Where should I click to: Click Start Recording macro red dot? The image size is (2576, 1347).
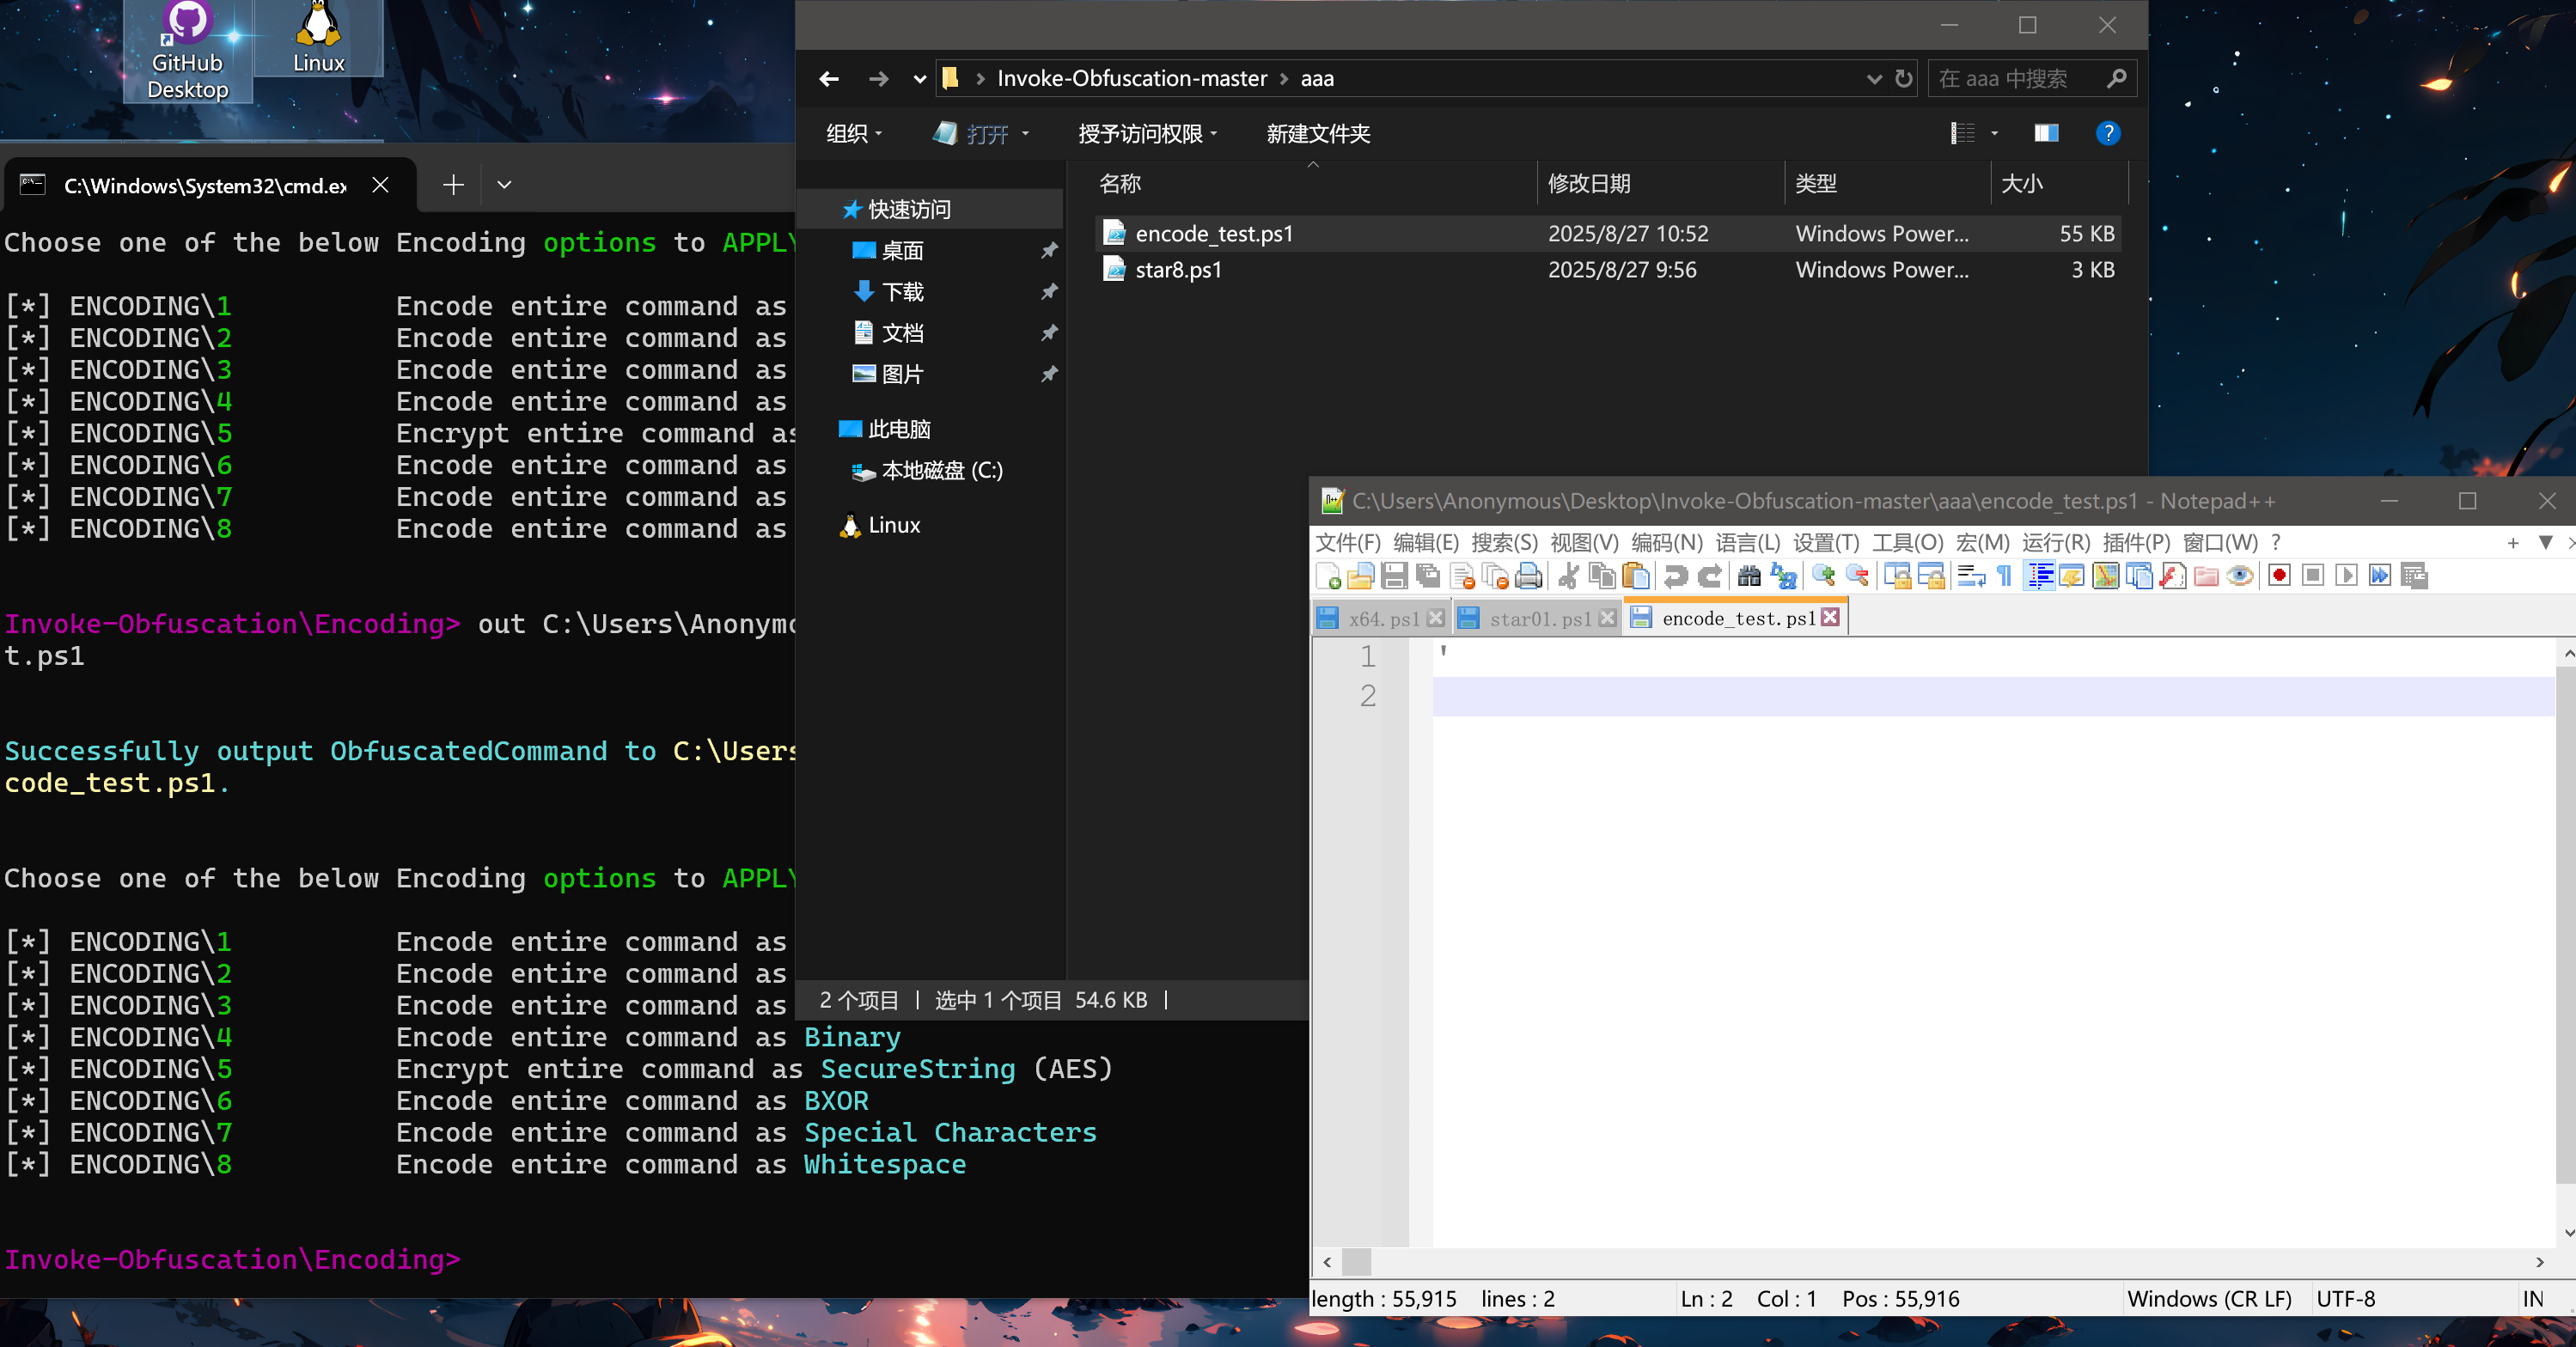point(2279,576)
